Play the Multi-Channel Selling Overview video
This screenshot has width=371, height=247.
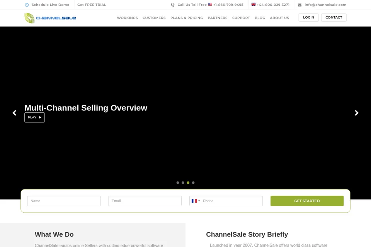(34, 117)
